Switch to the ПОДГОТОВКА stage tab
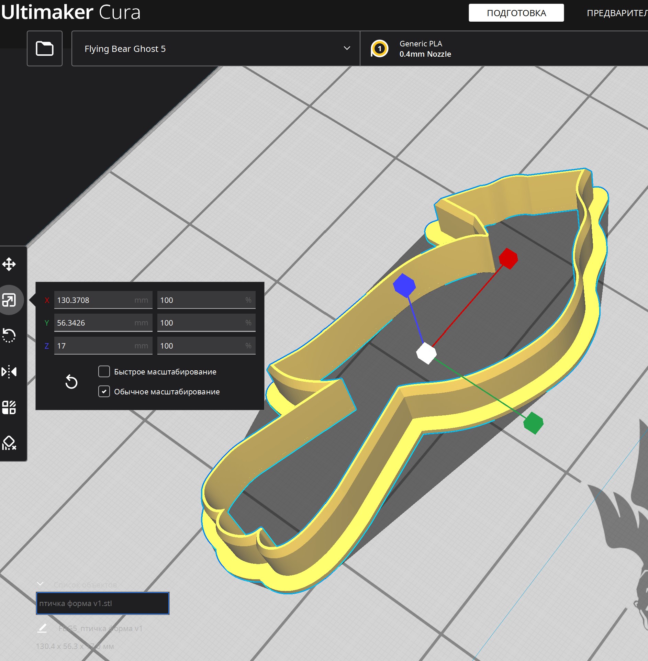The width and height of the screenshot is (648, 661). [516, 13]
